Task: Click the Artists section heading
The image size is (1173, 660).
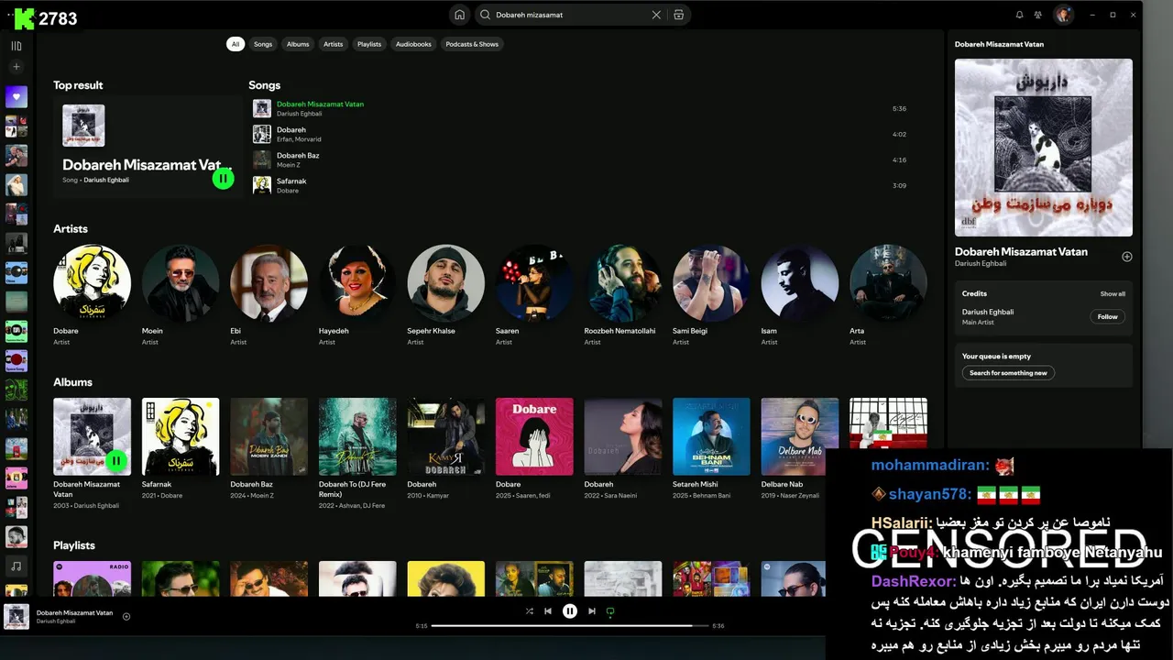Action: tap(71, 229)
